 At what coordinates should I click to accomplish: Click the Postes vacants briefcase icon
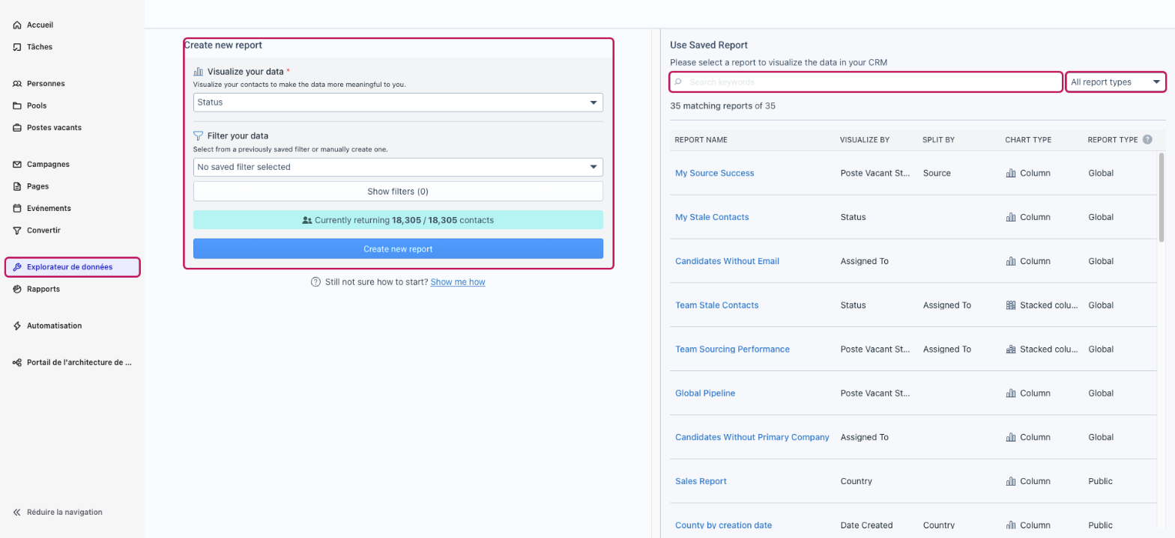[x=17, y=127]
